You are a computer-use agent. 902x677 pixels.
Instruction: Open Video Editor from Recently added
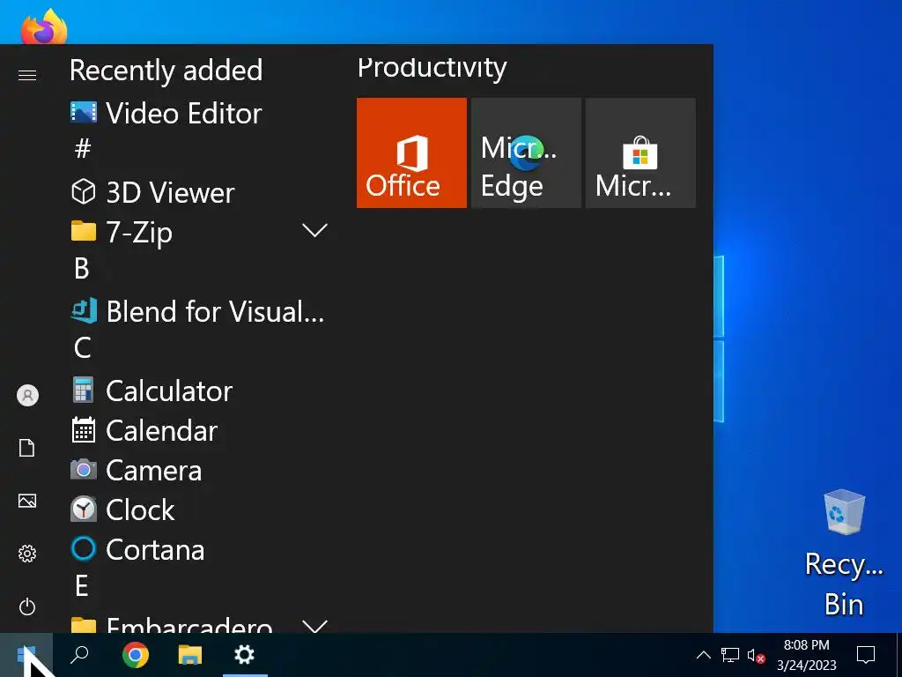point(198,113)
